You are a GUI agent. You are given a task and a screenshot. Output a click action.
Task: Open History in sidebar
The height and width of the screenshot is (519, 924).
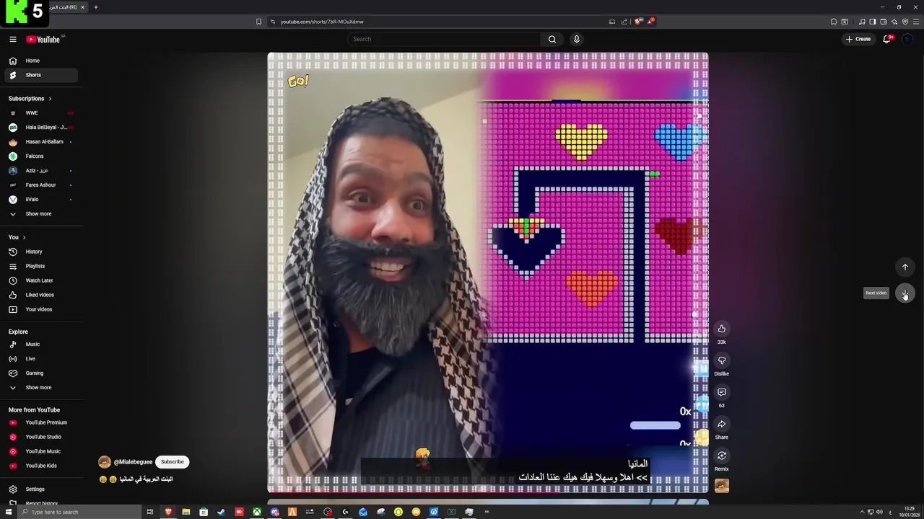click(41, 252)
